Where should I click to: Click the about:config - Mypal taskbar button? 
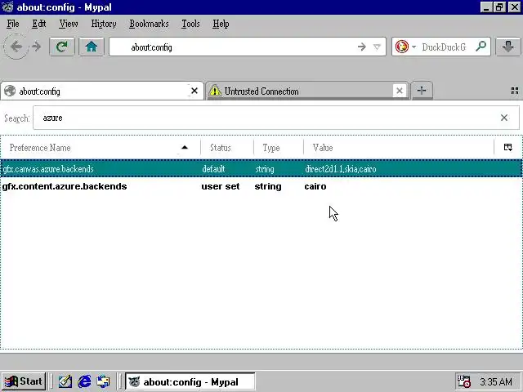190,381
